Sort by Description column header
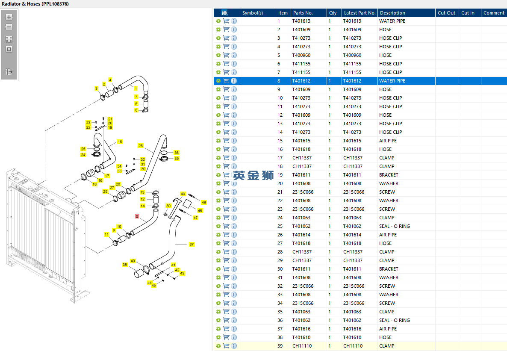This screenshot has height=351, width=507. tap(407, 13)
